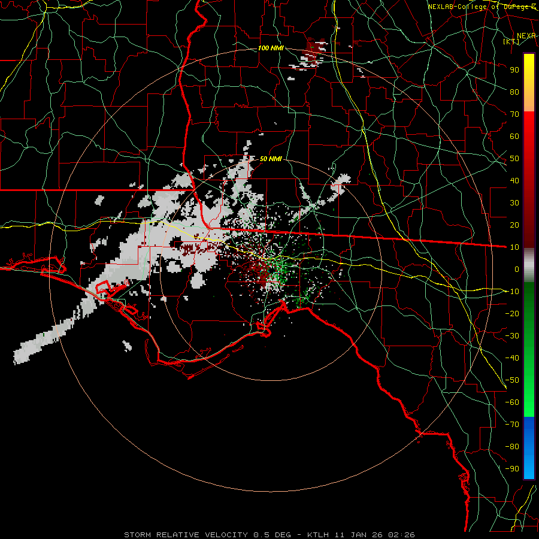Click the "[KT]" units label

pos(511,42)
